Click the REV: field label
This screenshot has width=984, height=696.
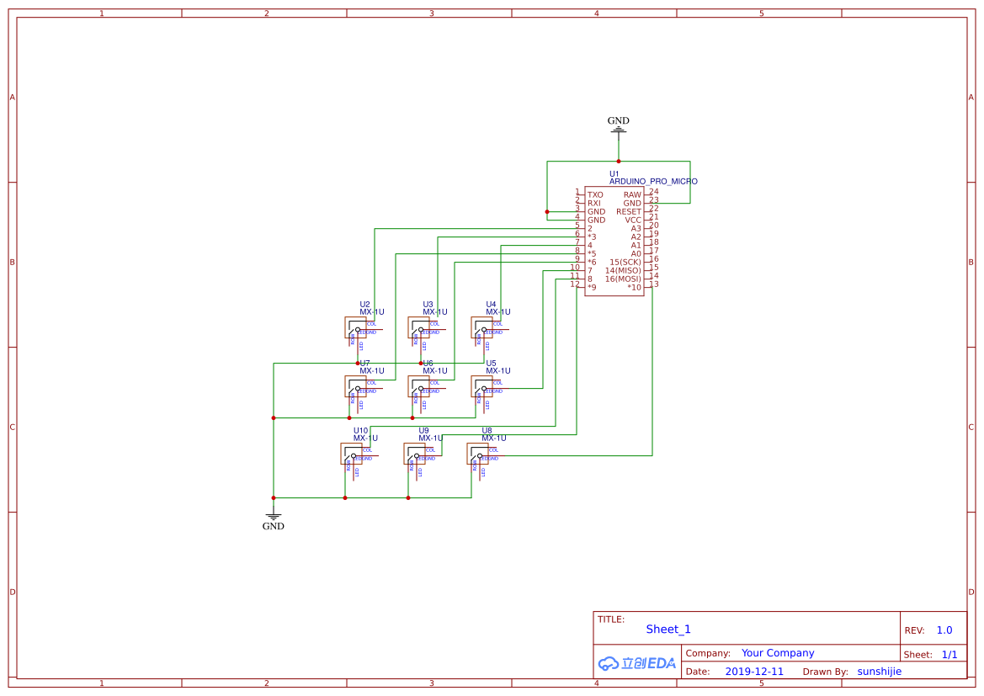pyautogui.click(x=914, y=630)
